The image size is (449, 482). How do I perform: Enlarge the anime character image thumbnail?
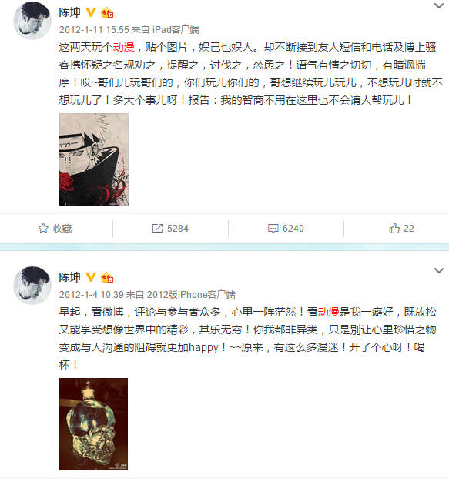pos(94,159)
